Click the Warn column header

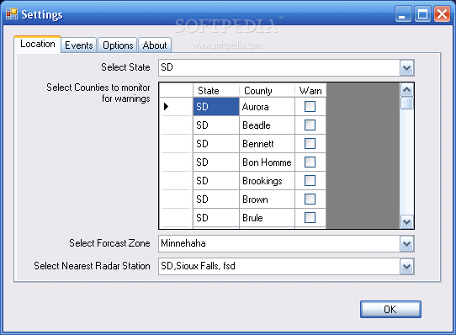pyautogui.click(x=310, y=91)
